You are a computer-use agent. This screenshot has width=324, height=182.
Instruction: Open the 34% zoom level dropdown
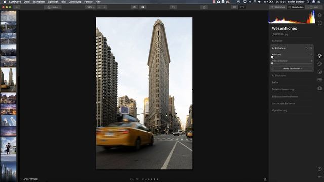pyautogui.click(x=90, y=7)
